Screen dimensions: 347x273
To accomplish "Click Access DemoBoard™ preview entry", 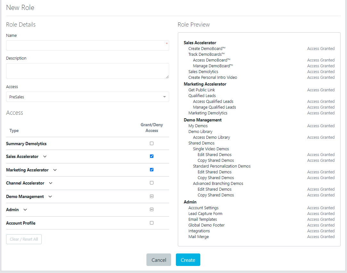I will click(x=212, y=60).
